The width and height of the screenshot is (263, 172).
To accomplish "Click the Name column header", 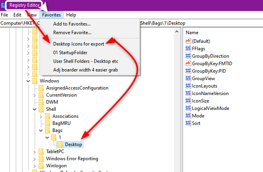I will pyautogui.click(x=192, y=32).
